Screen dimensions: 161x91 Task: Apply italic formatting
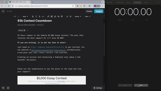[x=36, y=16]
